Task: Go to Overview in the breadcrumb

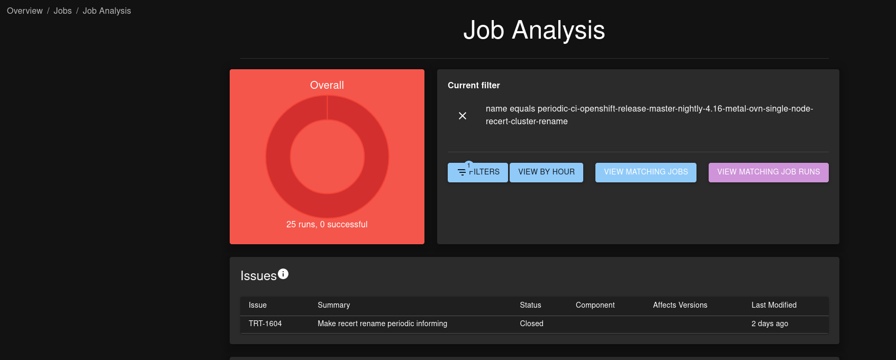Action: [25, 11]
